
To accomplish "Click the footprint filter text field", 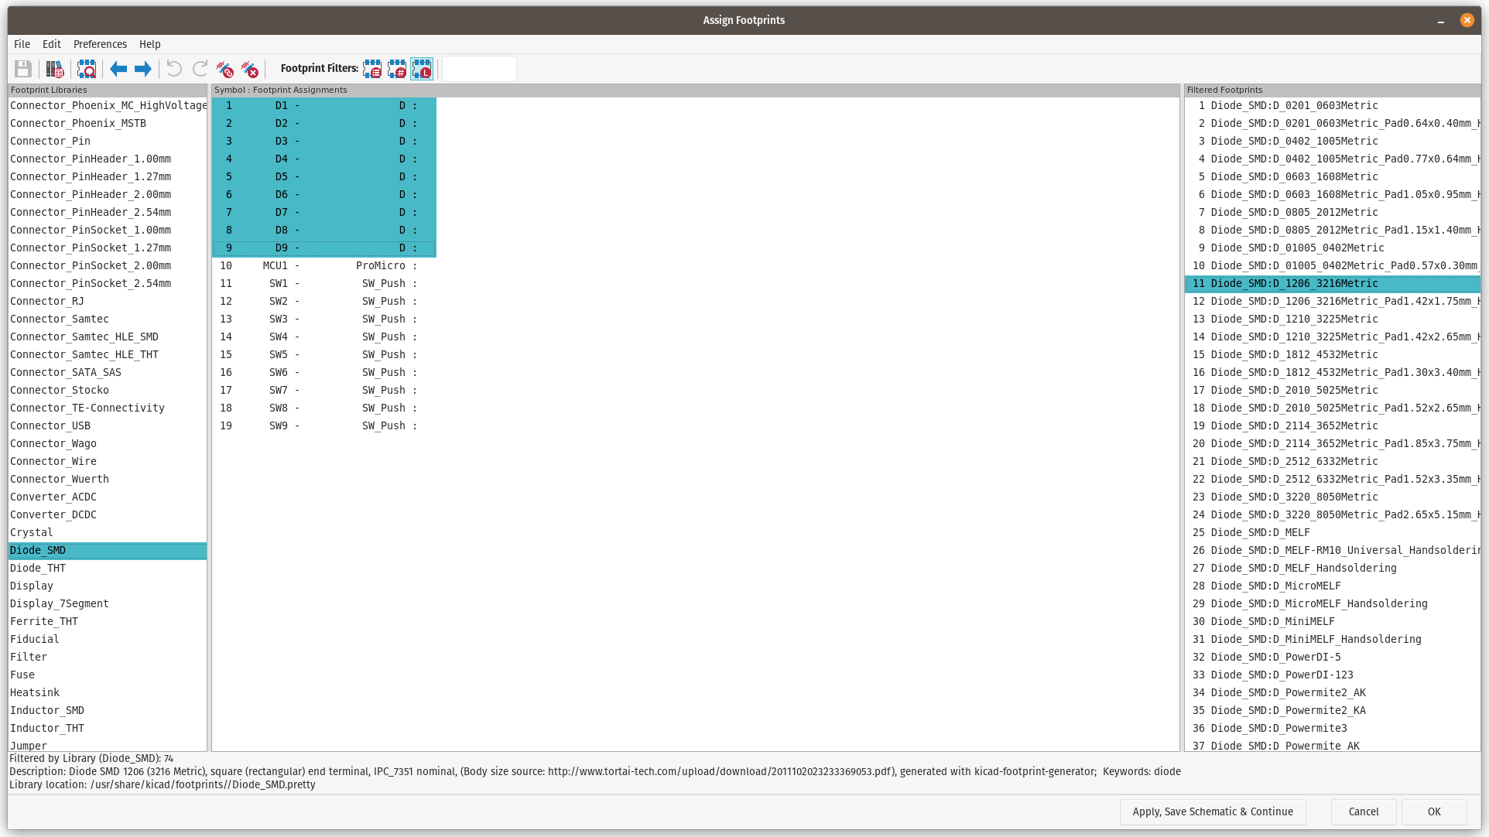I will click(479, 70).
